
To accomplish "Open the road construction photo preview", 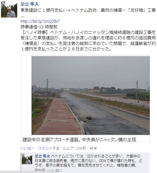I will (90, 95).
